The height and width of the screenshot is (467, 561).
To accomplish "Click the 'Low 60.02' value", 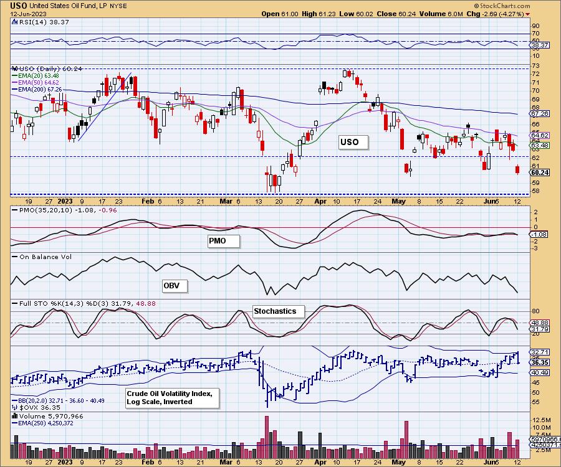I will [x=356, y=14].
